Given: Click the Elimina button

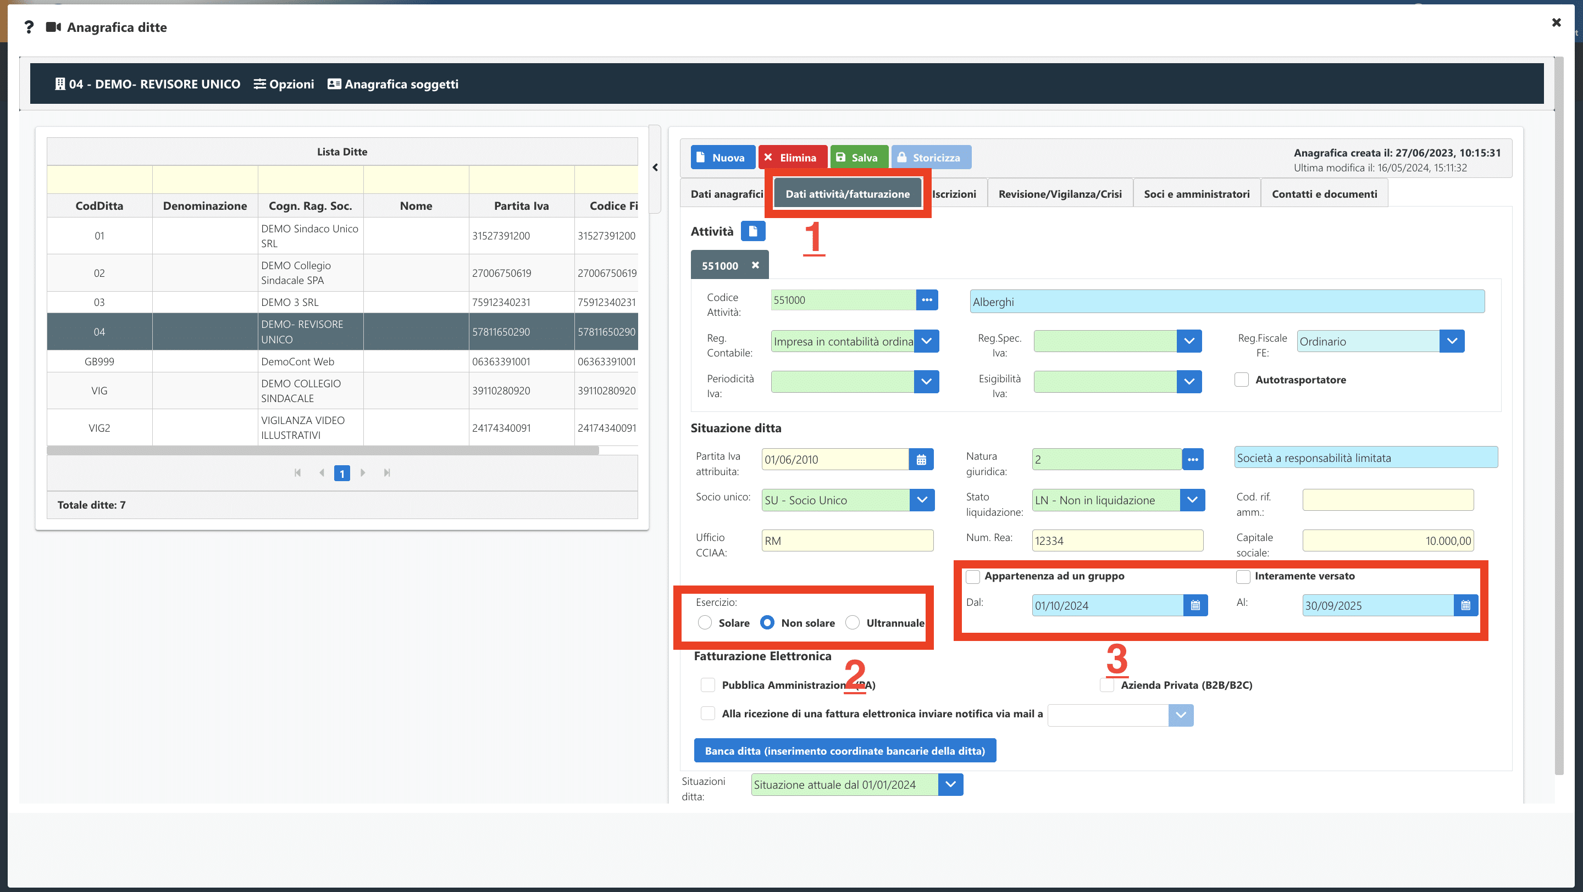Looking at the screenshot, I should [x=792, y=157].
